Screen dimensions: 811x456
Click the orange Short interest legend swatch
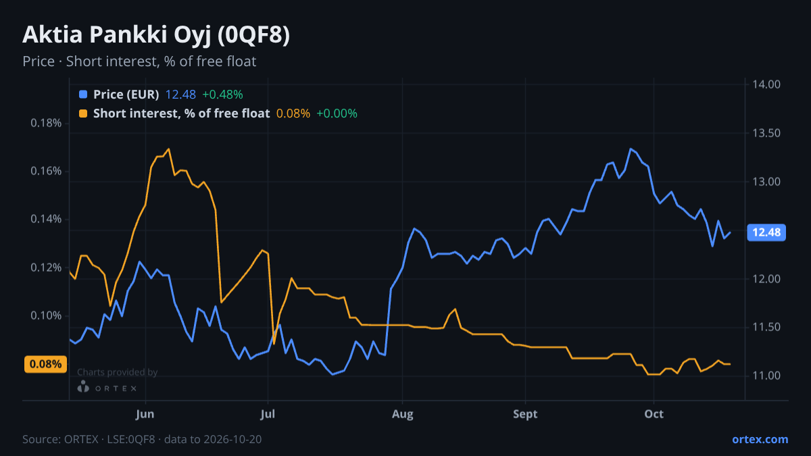(83, 113)
